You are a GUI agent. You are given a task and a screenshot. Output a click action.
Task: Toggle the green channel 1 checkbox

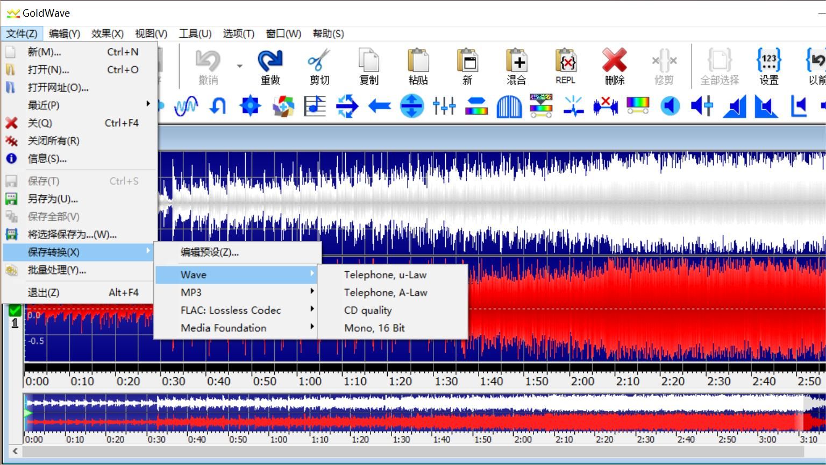pyautogui.click(x=15, y=311)
